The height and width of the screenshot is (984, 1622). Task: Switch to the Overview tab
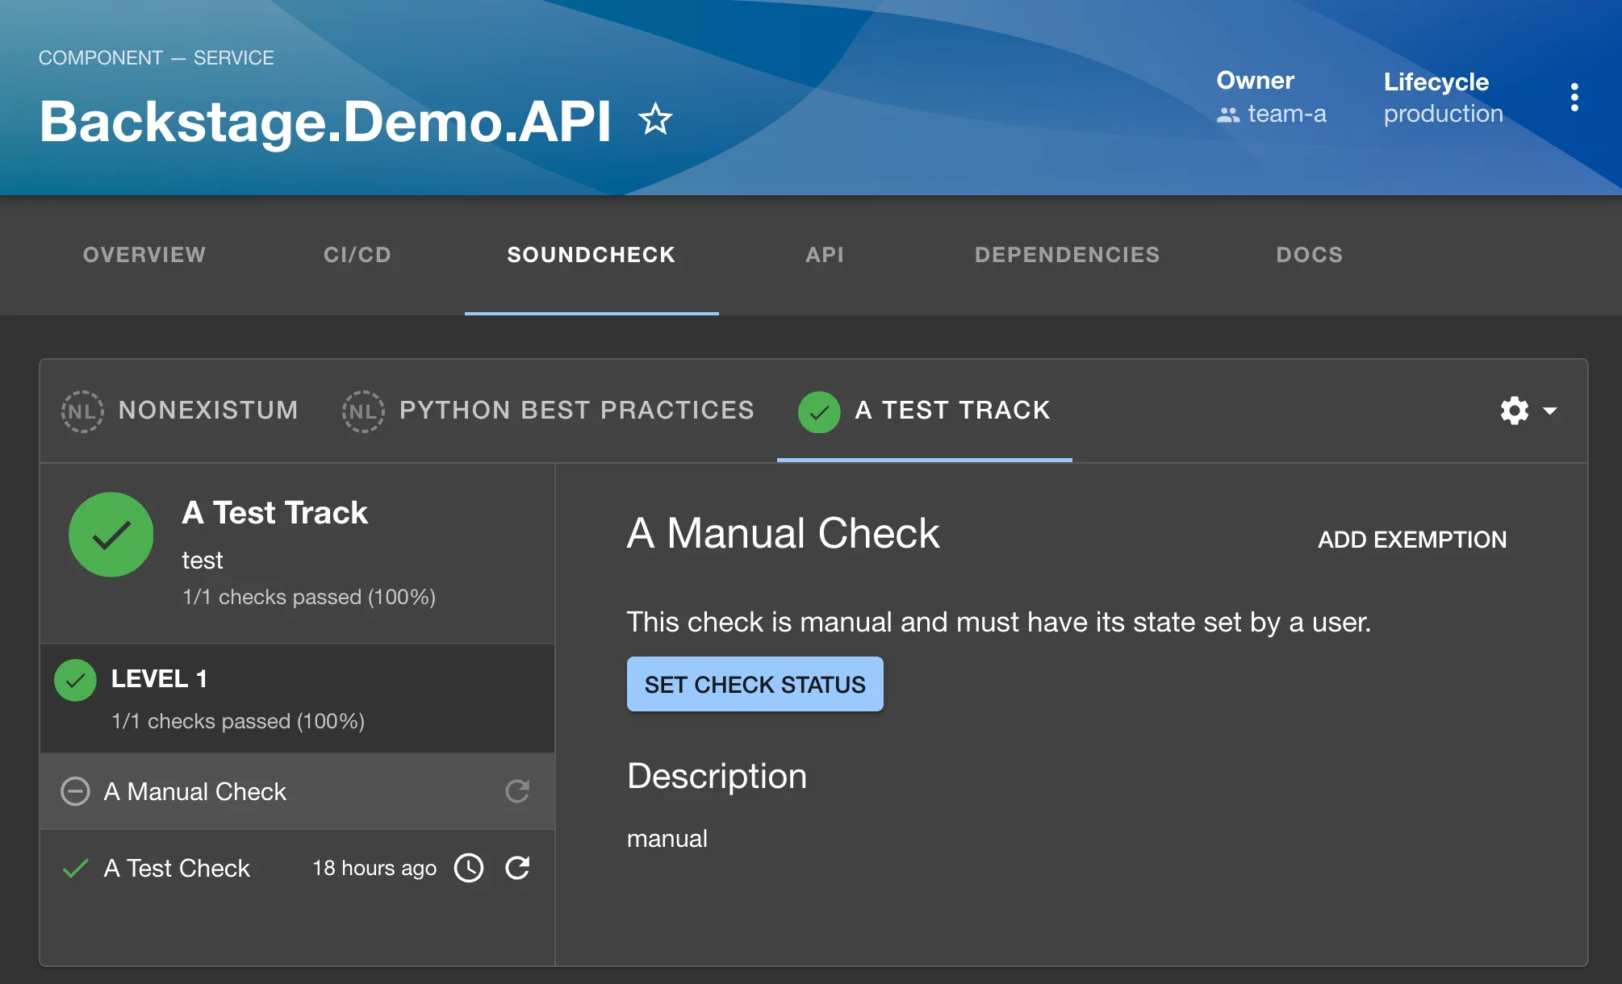pyautogui.click(x=144, y=255)
